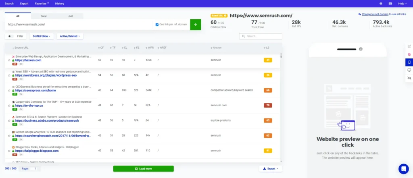
Task: Star the helplogger.blogspot.com row
Action: click(9, 151)
